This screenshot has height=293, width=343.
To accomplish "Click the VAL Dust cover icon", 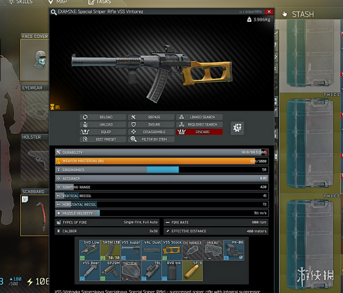I will (151, 250).
